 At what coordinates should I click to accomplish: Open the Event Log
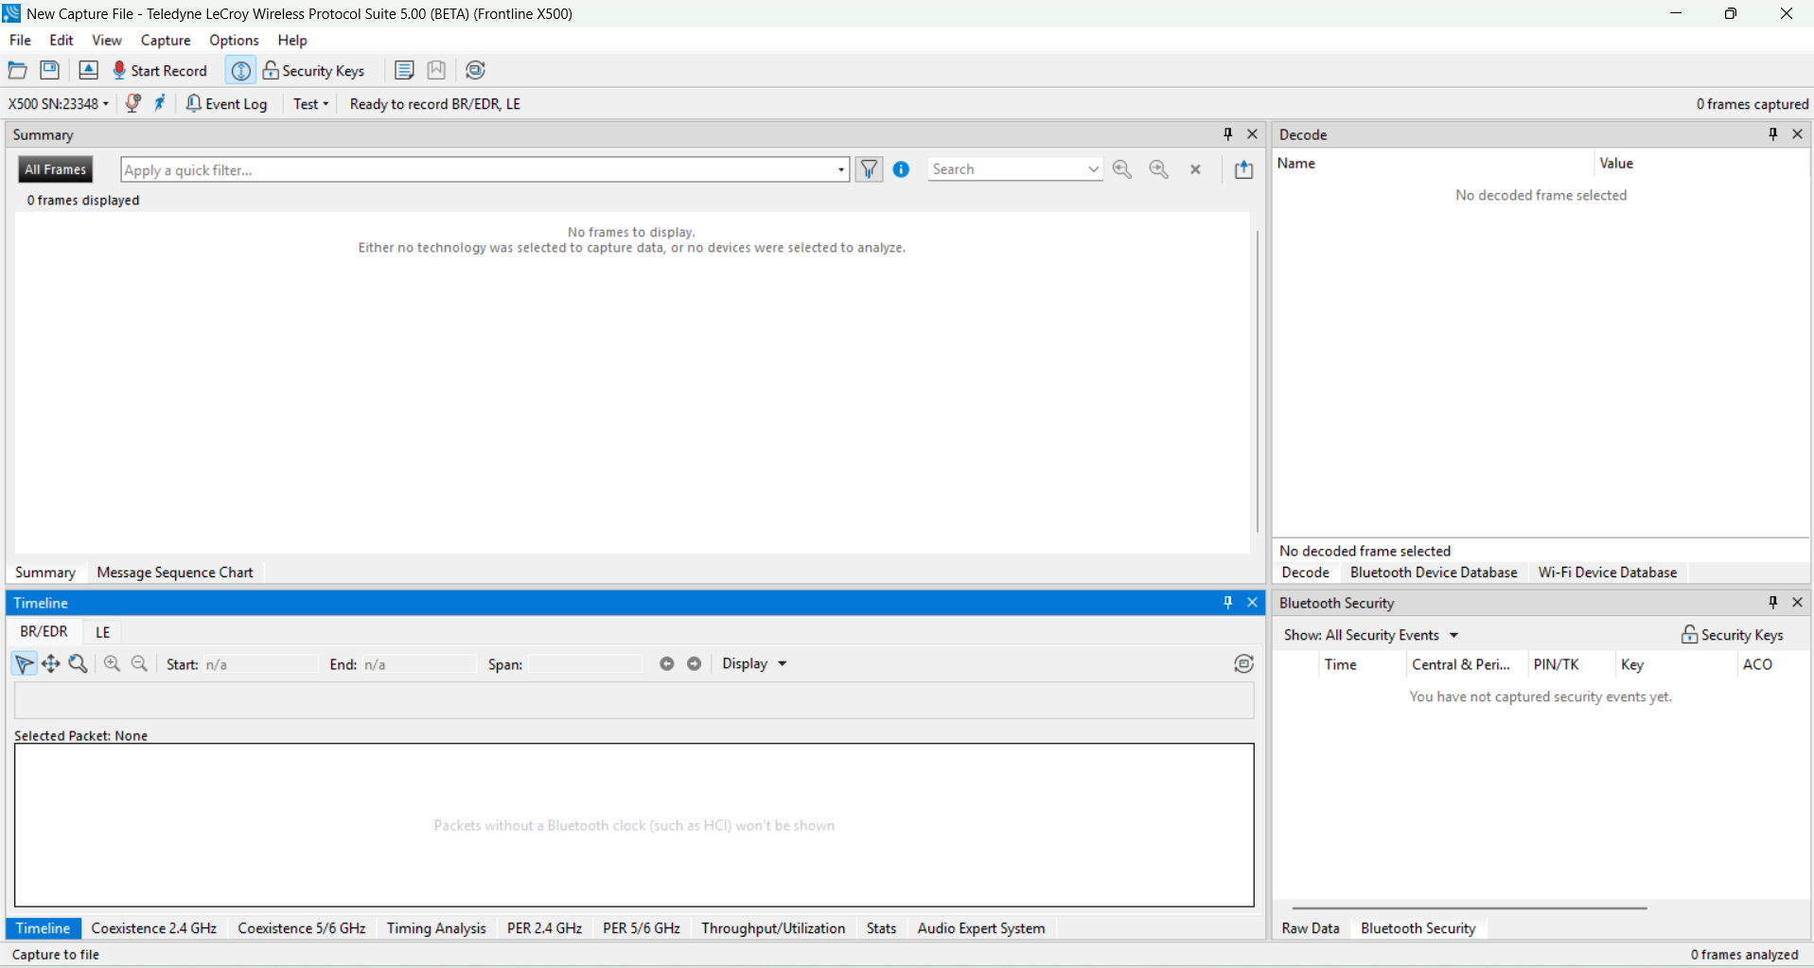(x=227, y=104)
